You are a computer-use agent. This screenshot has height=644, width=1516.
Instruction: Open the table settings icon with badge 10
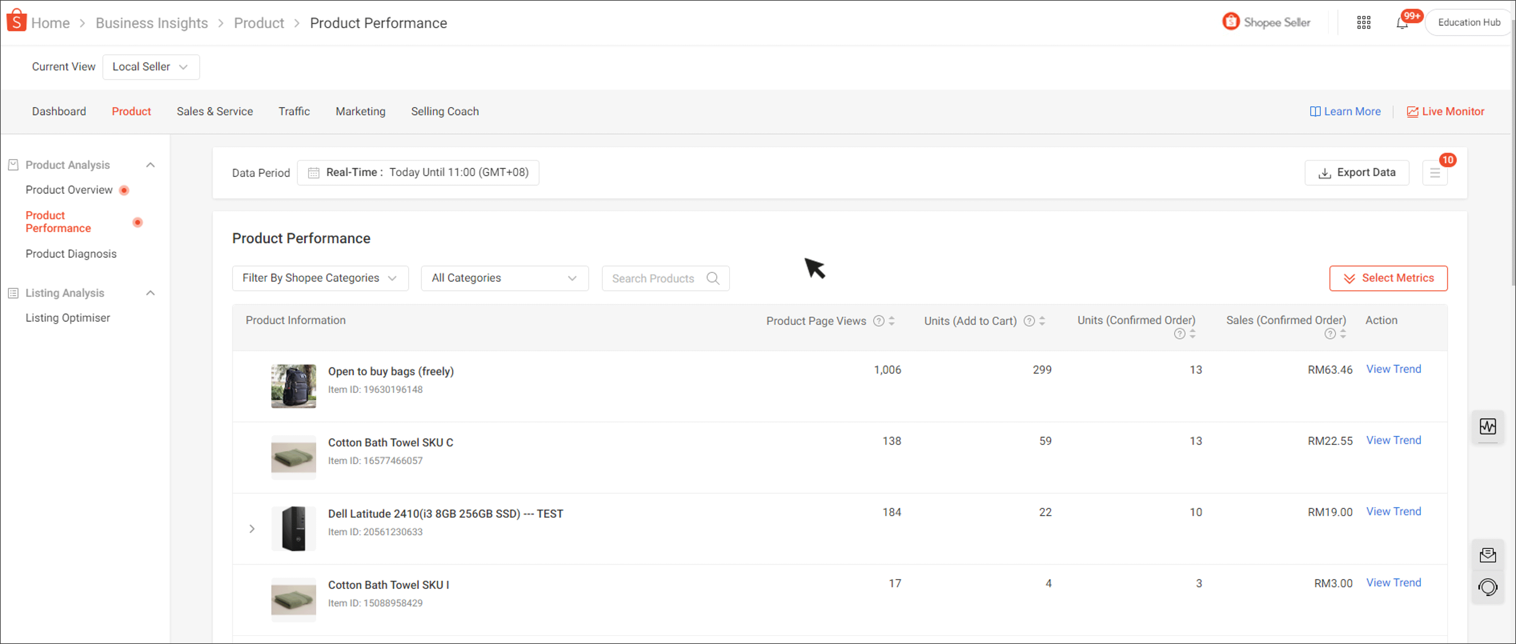[x=1435, y=172]
